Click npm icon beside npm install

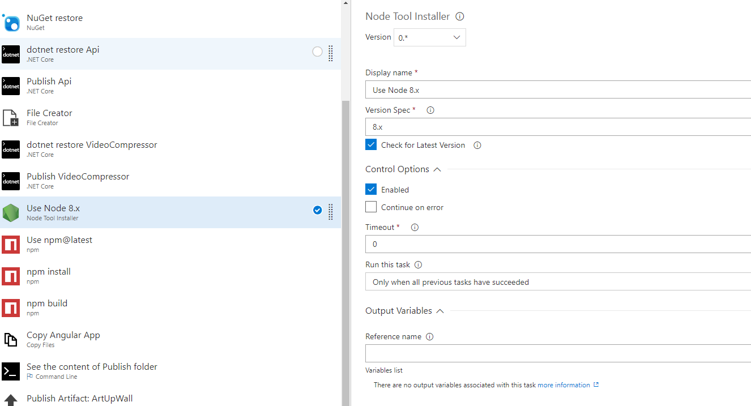pos(11,276)
